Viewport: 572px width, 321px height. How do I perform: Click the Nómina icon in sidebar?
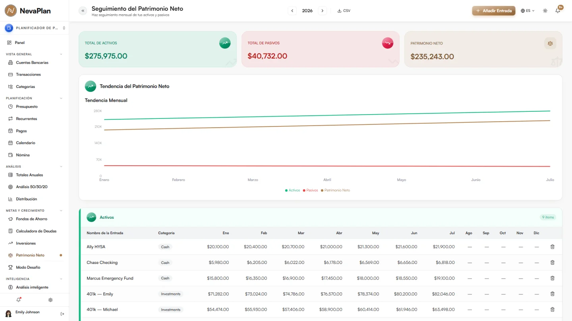click(x=11, y=155)
